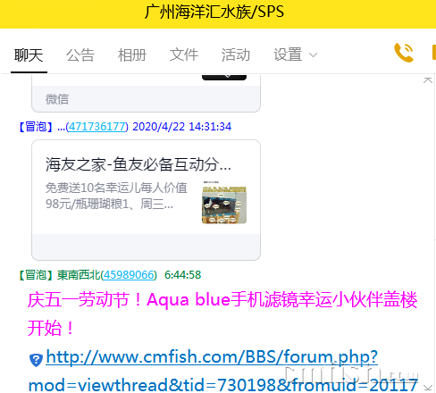Image resolution: width=436 pixels, height=393 pixels.
Task: Open the 海友之家 shared card title
Action: tap(138, 164)
